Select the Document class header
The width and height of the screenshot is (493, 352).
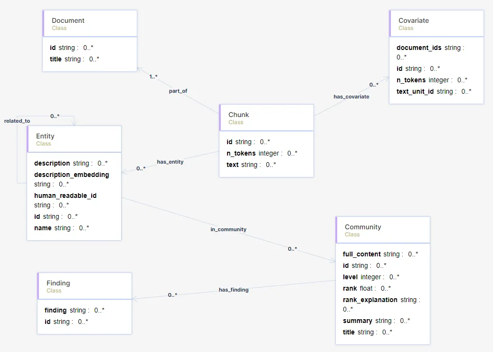[x=90, y=24]
